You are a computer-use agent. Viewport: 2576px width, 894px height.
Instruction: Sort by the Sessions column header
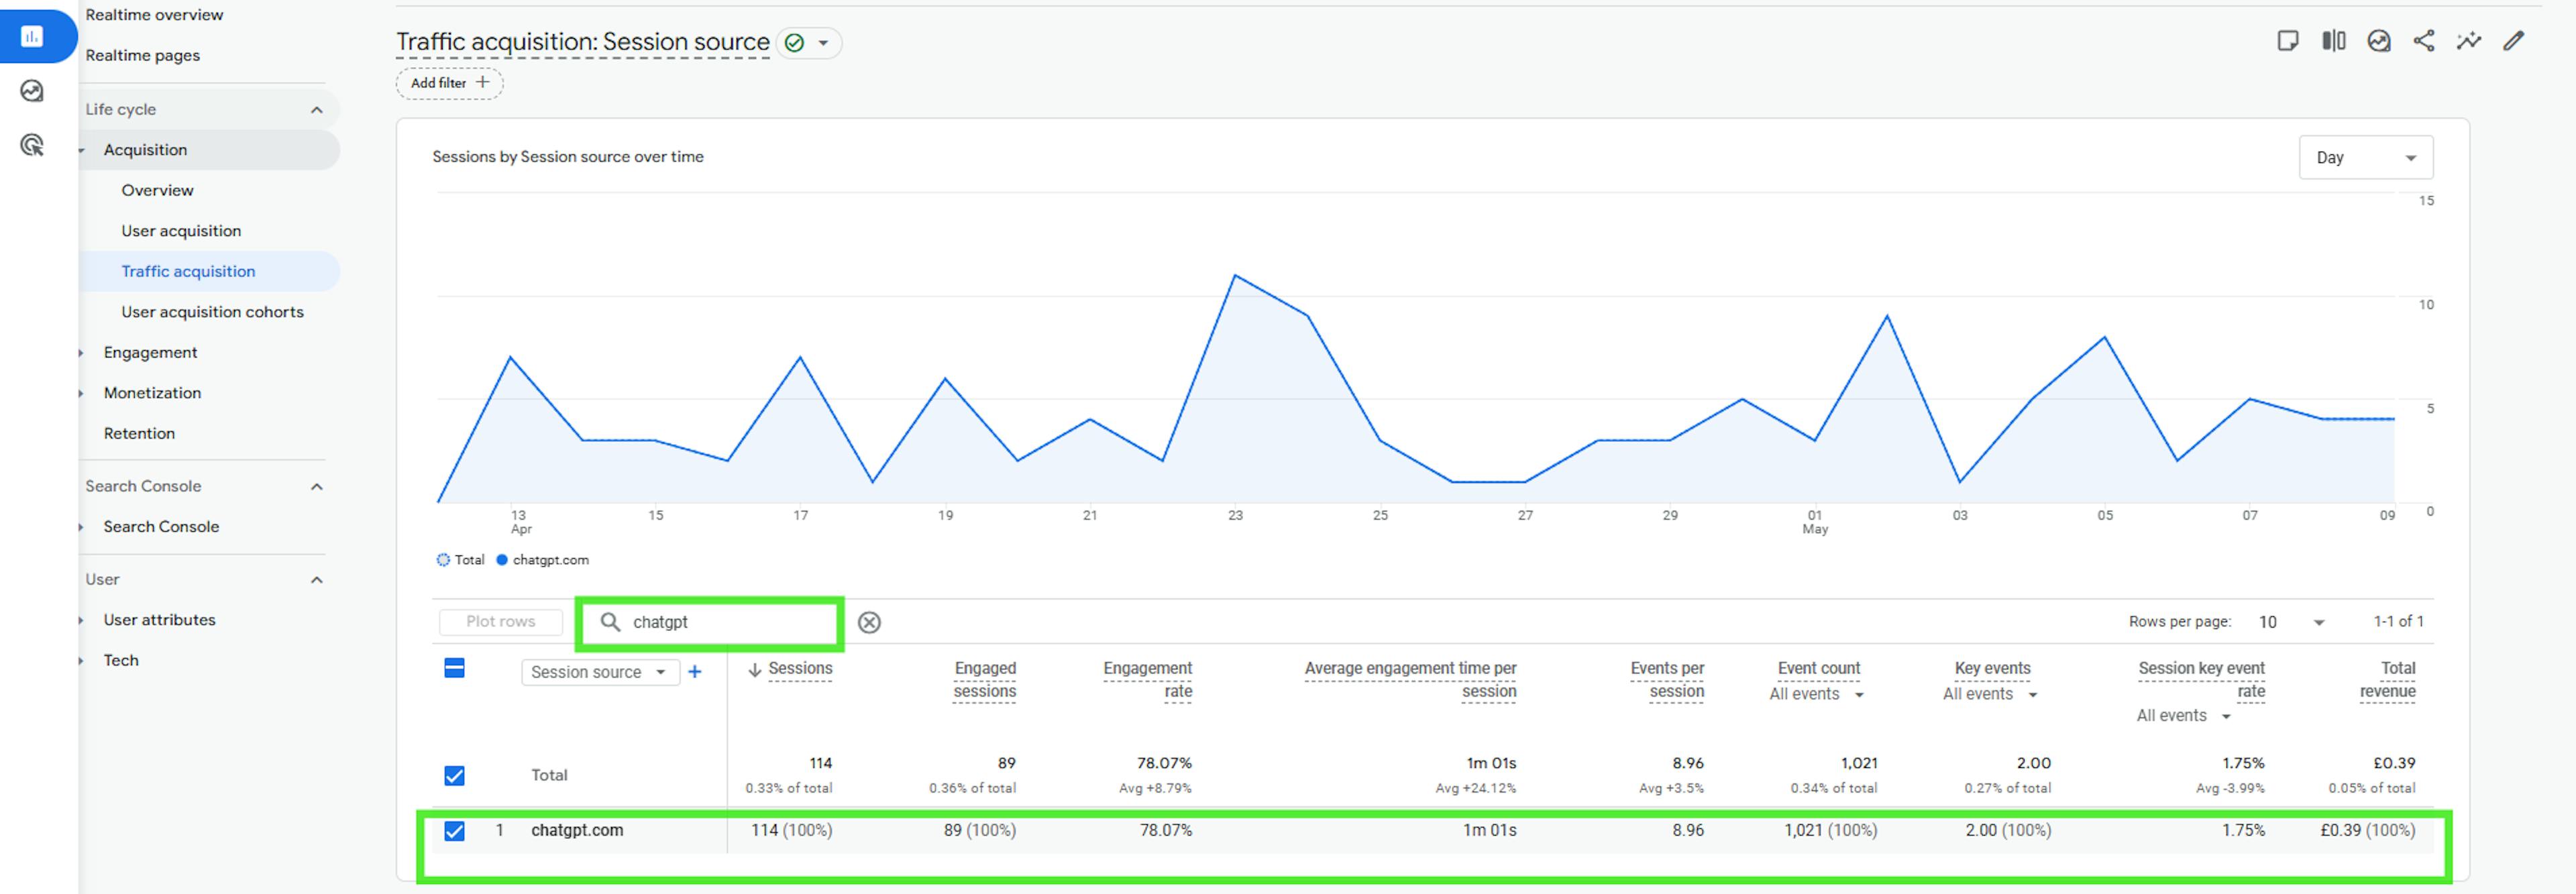(x=799, y=668)
